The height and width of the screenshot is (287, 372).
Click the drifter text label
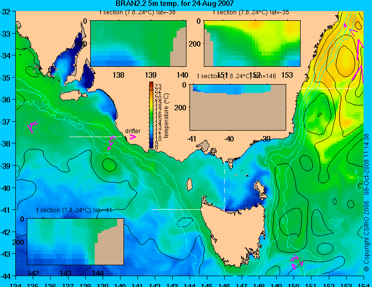click(x=132, y=131)
